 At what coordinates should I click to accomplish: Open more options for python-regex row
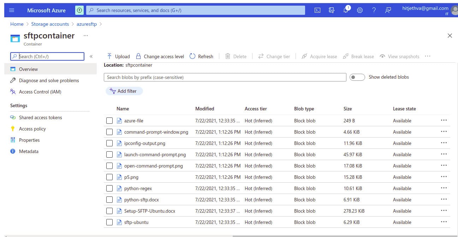[444, 188]
